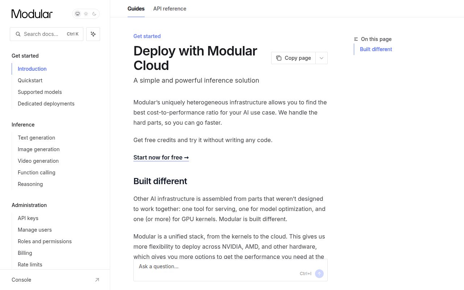Open Supported models page
This screenshot has height=290, width=464.
point(40,92)
